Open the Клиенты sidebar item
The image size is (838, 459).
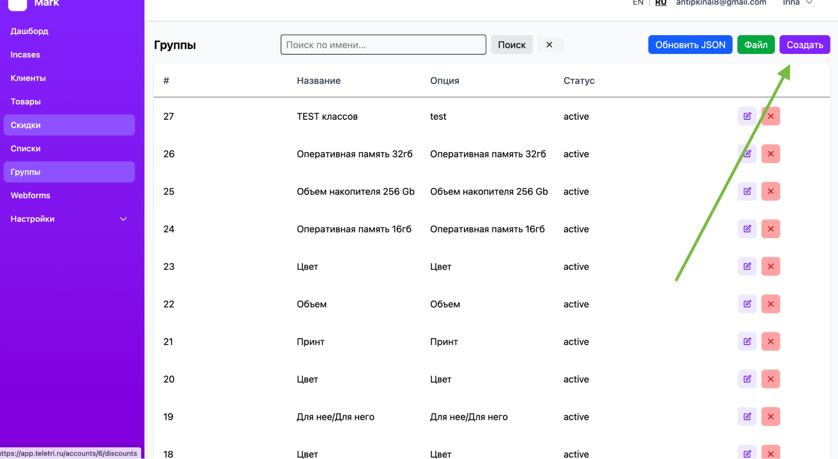point(28,78)
